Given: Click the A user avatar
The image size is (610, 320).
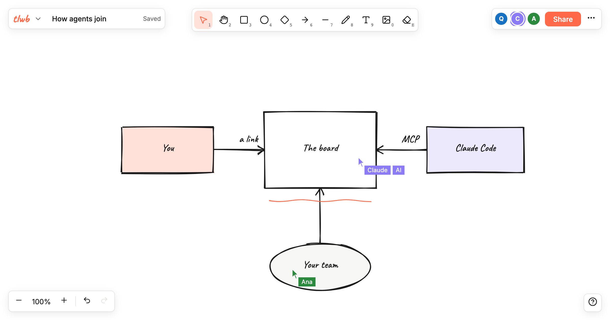Looking at the screenshot, I should coord(534,19).
